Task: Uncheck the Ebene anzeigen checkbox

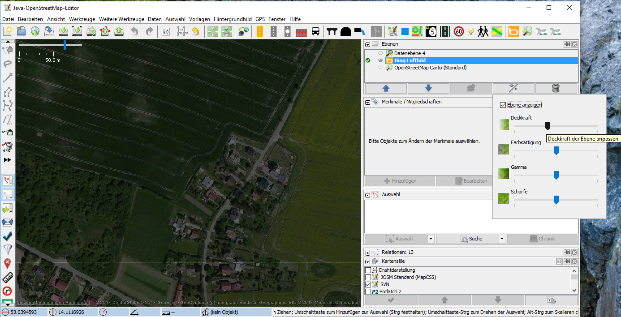Action: (x=503, y=105)
